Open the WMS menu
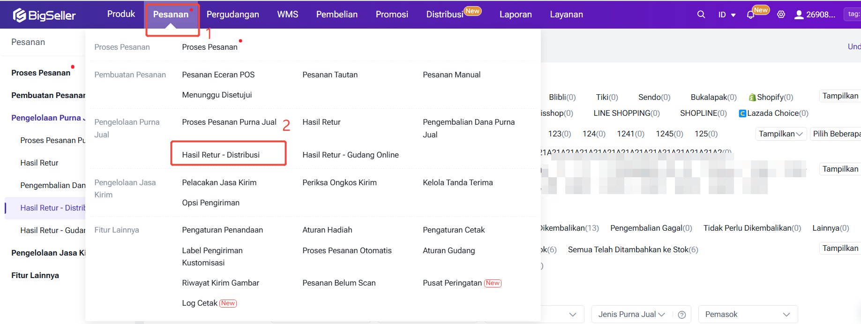Screen dimensions: 861x324 [288, 15]
